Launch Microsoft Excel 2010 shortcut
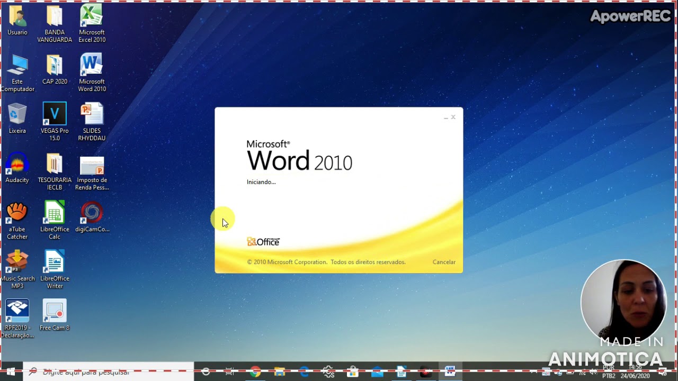 click(x=92, y=24)
